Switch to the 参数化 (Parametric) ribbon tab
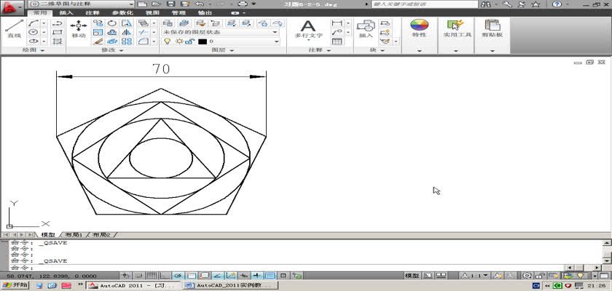The height and width of the screenshot is (291, 612). point(122,13)
